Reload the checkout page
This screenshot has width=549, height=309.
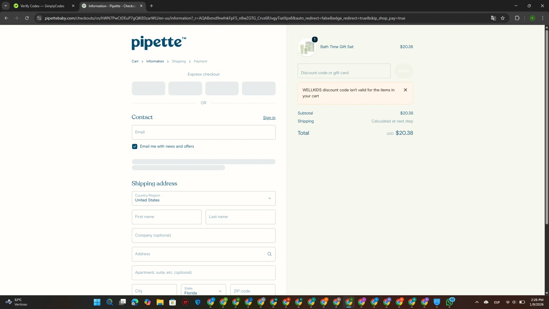click(27, 18)
